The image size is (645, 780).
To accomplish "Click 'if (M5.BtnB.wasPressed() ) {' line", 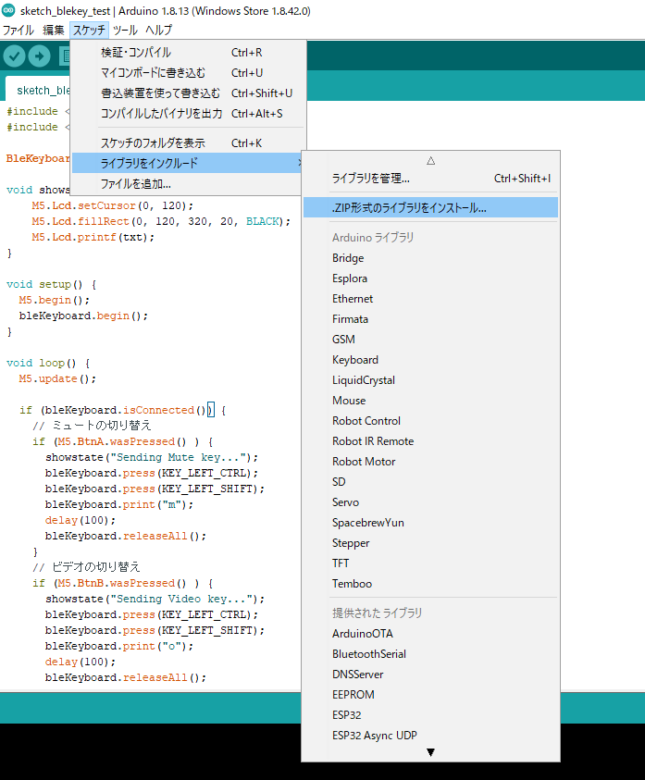I will 123,583.
